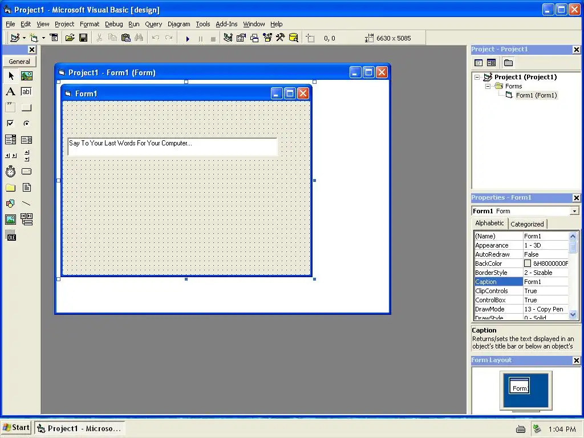This screenshot has width=584, height=438.
Task: Open the Add-Ins menu
Action: pyautogui.click(x=226, y=24)
